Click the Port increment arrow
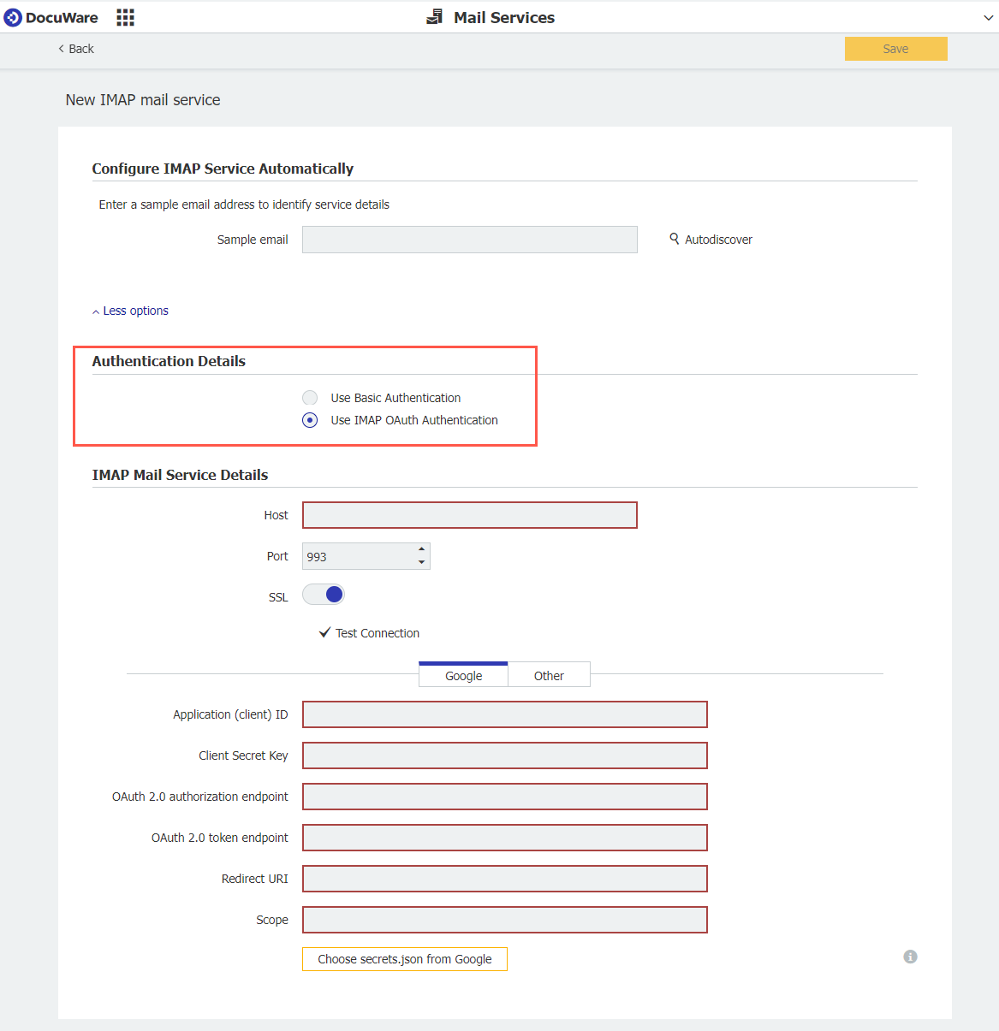This screenshot has width=999, height=1031. pos(421,550)
